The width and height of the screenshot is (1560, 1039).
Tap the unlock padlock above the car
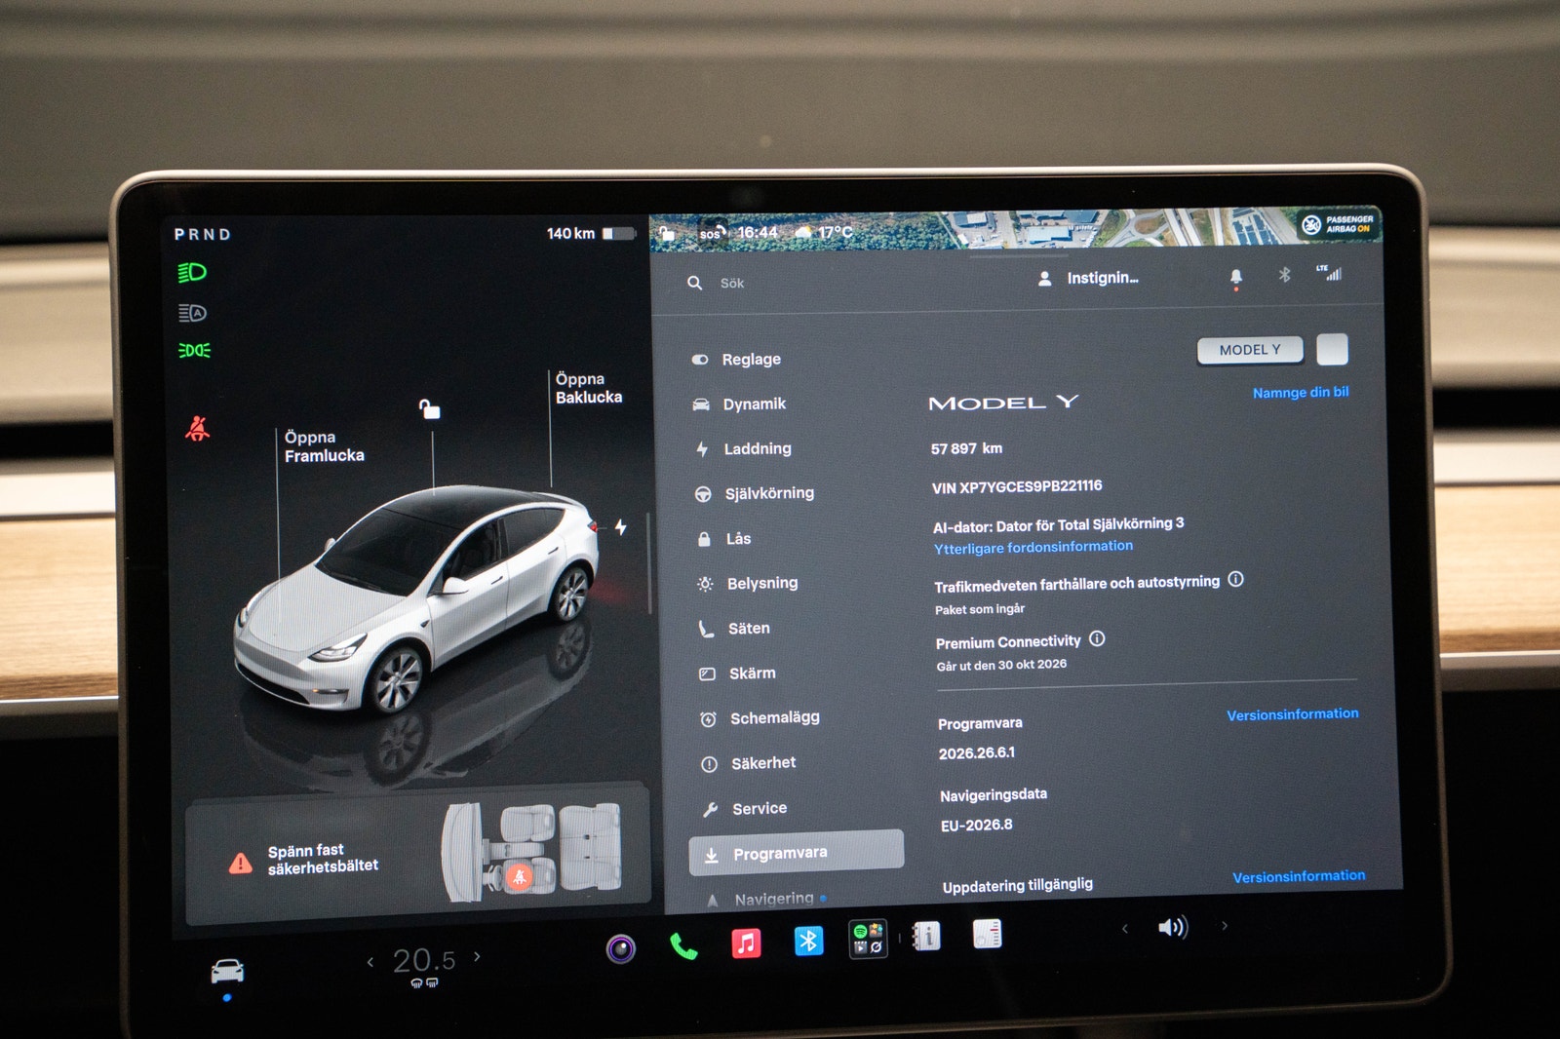429,408
